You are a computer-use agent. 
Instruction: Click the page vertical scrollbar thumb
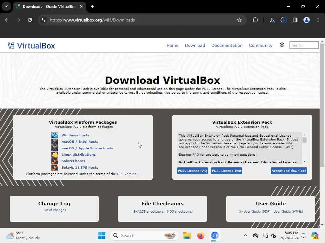(x=322, y=105)
